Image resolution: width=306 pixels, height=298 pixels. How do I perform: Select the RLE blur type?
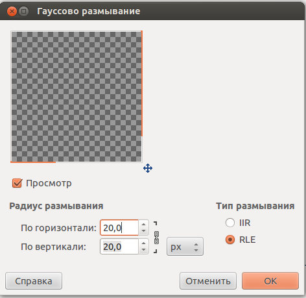pos(230,240)
